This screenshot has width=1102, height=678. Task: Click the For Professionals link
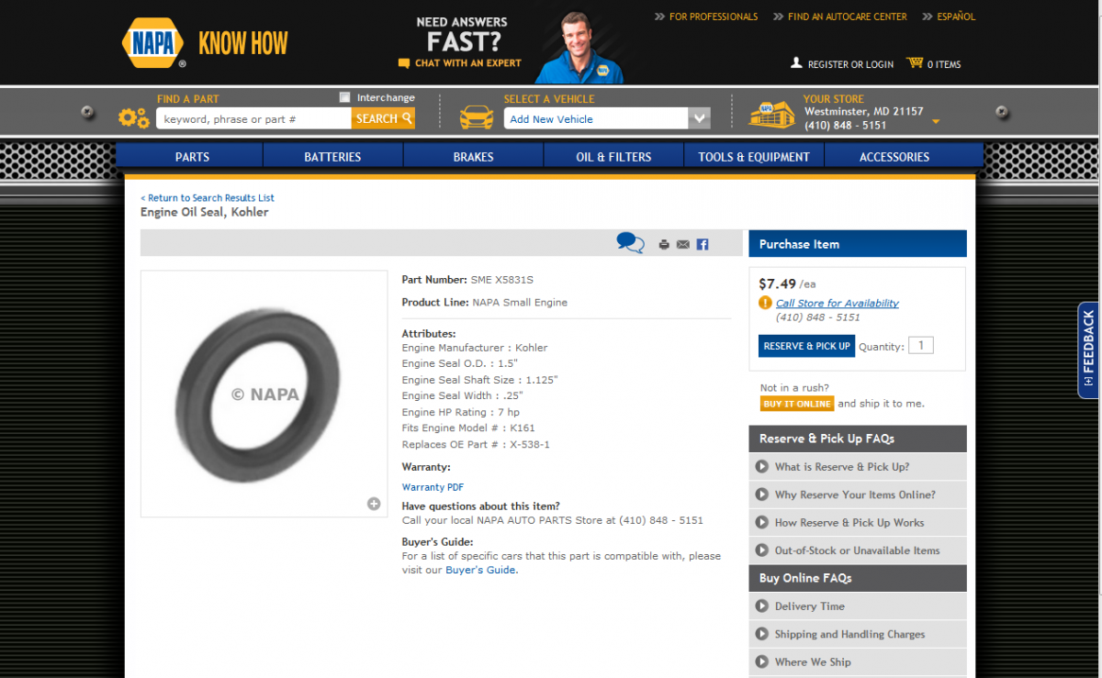click(714, 17)
